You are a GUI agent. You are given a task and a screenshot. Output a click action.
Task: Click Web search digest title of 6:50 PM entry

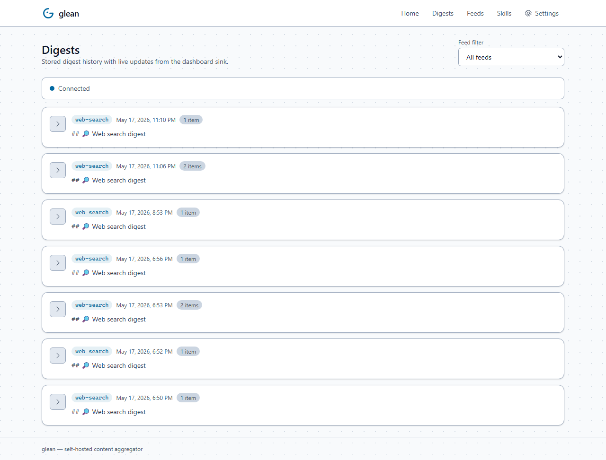(119, 412)
